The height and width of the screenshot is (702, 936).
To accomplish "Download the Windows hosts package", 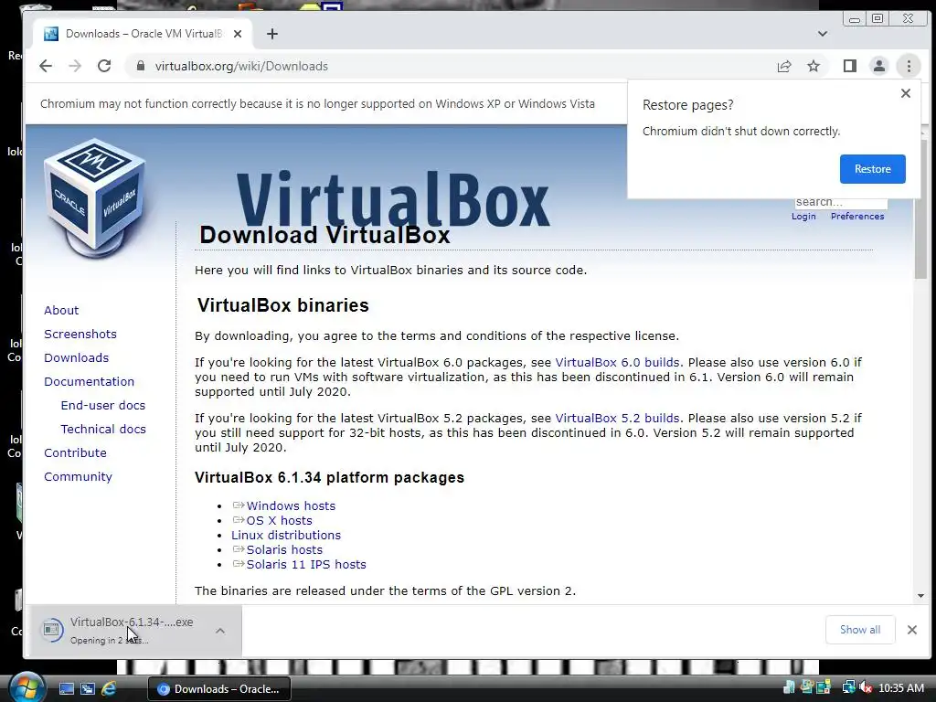I will pyautogui.click(x=291, y=505).
